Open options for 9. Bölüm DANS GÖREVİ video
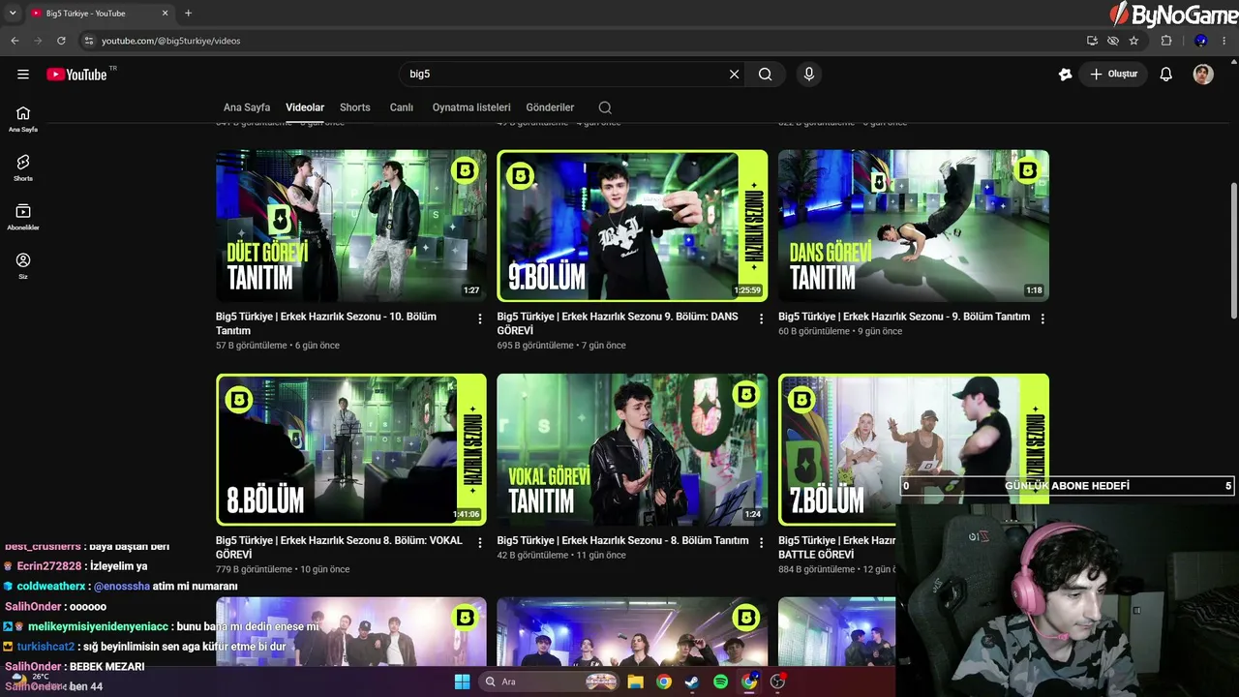The height and width of the screenshot is (697, 1239). pyautogui.click(x=761, y=318)
